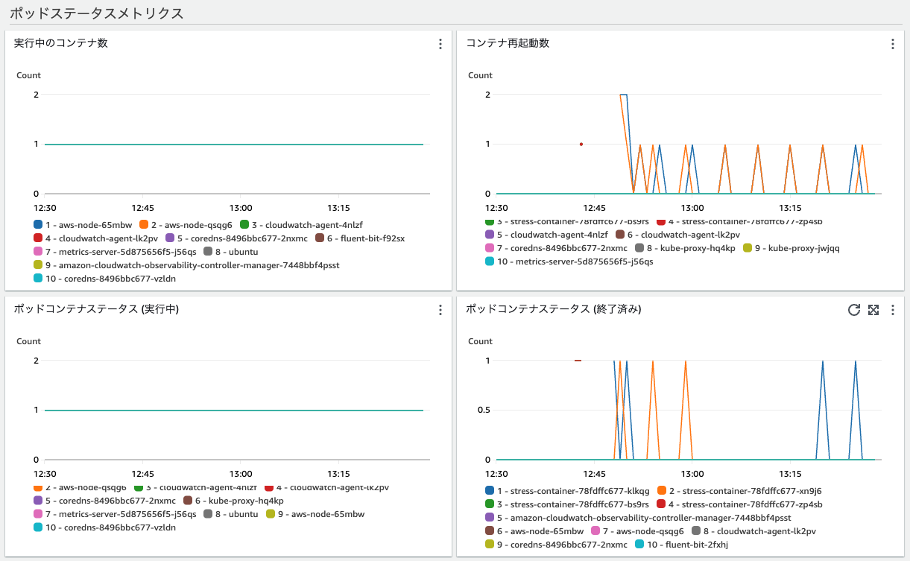Toggle fluent-bit-f92sx legend entry in 実行中のコンテナ数
The height and width of the screenshot is (561, 910).
click(360, 238)
